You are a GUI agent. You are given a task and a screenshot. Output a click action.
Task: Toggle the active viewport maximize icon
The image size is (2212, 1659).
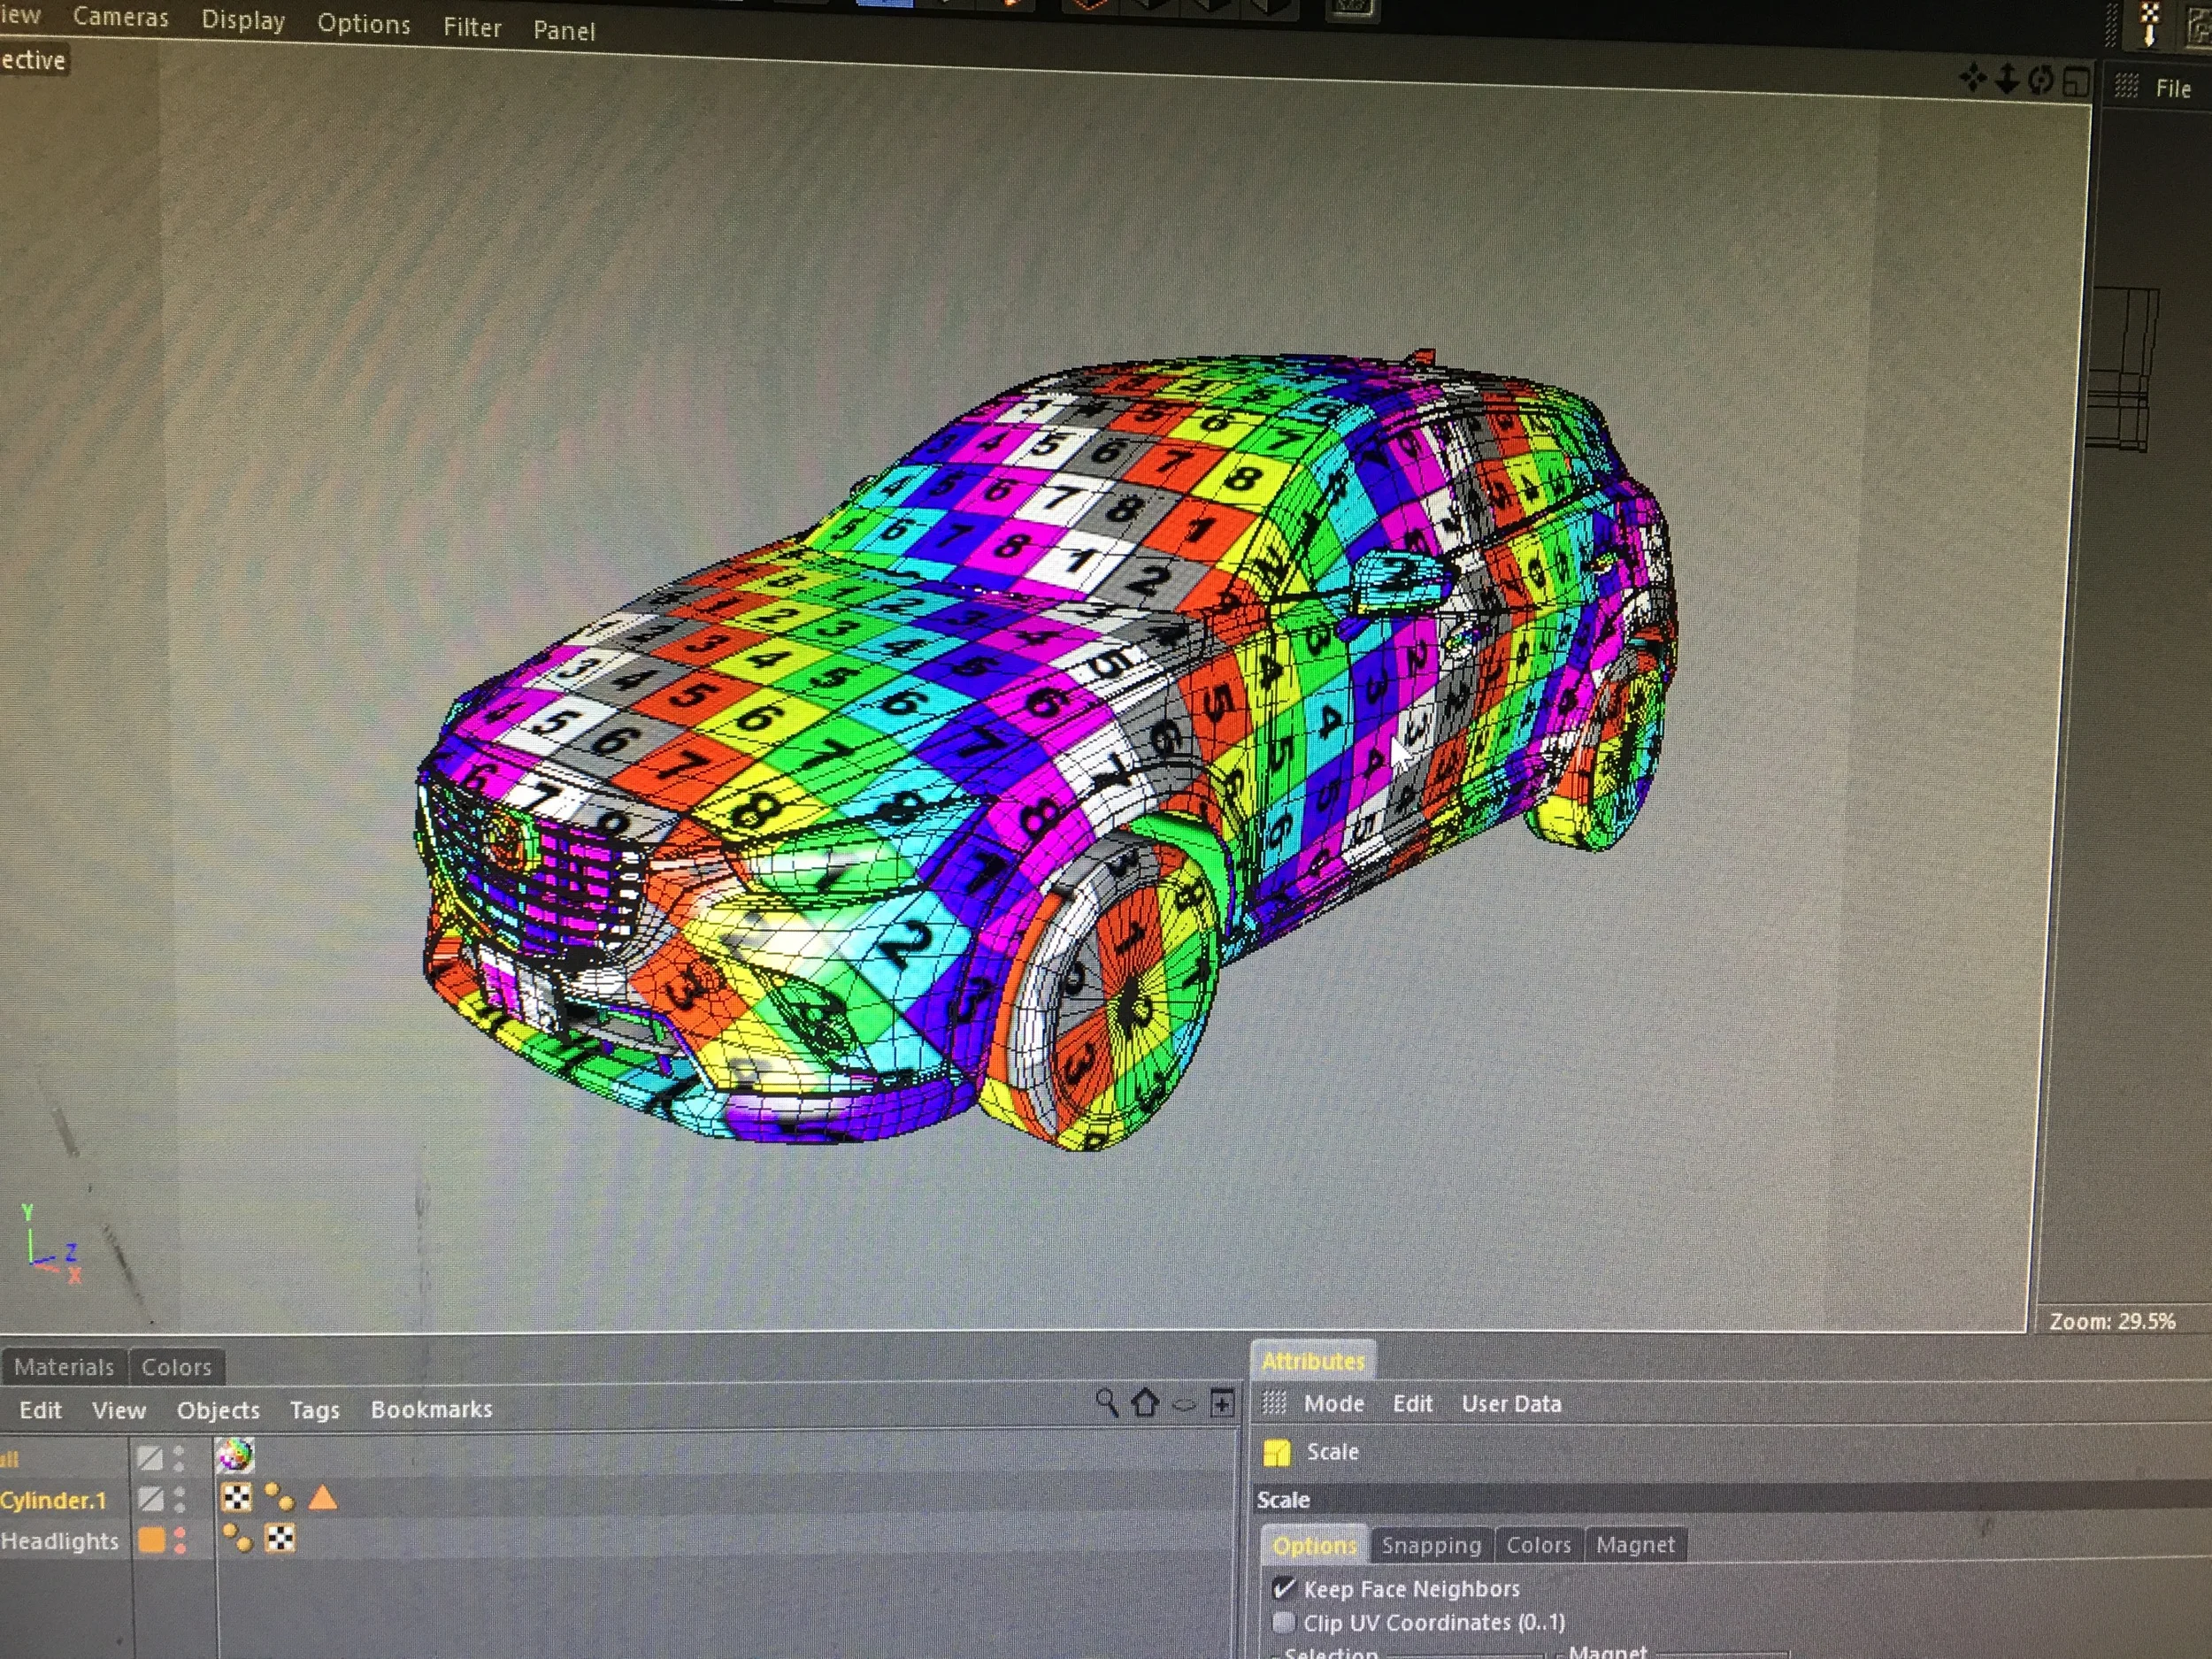pos(2075,82)
